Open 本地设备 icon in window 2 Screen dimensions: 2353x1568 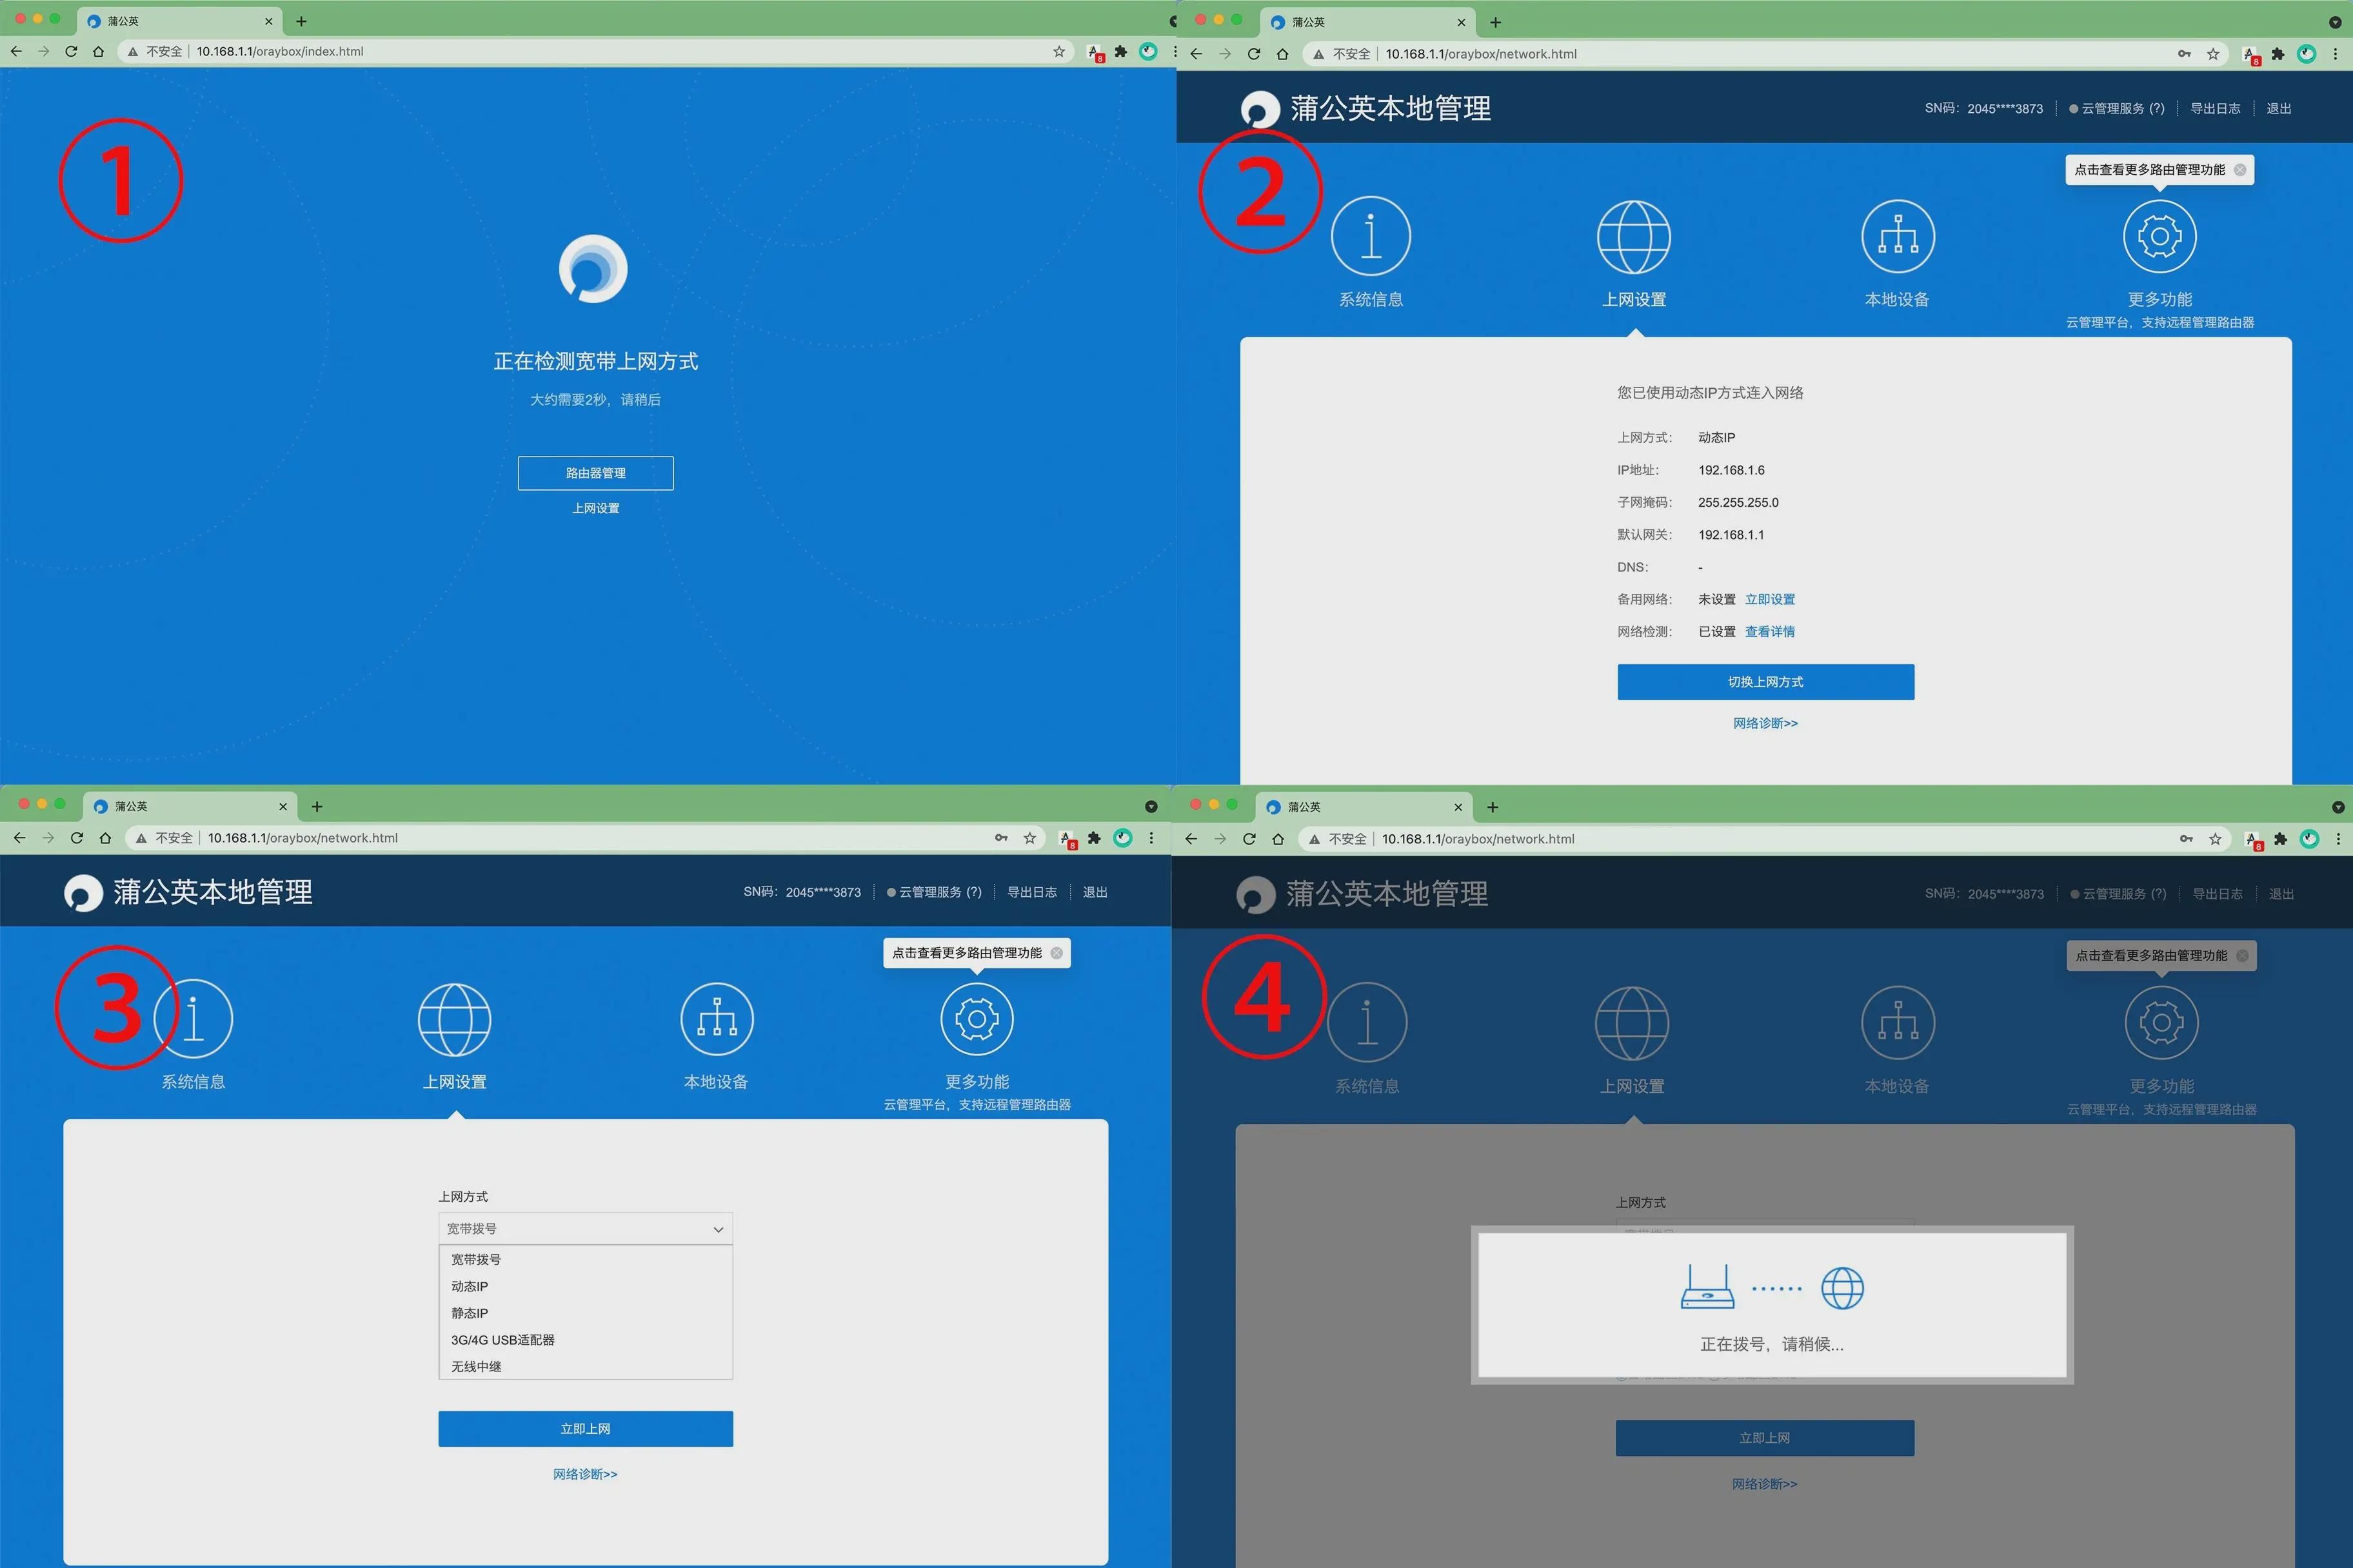(x=1898, y=236)
